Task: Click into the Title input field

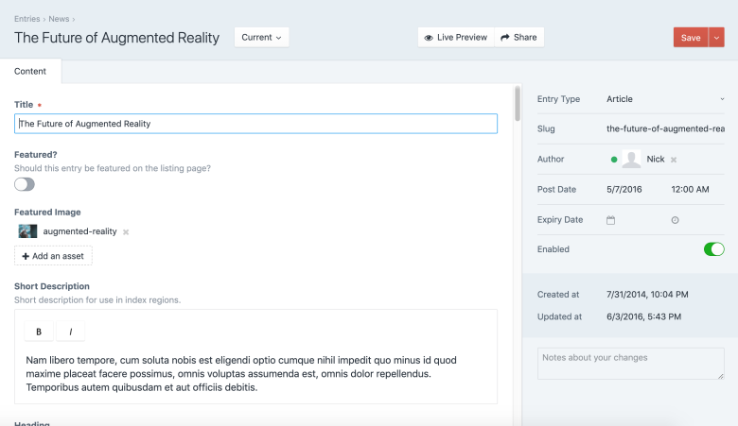Action: tap(255, 124)
